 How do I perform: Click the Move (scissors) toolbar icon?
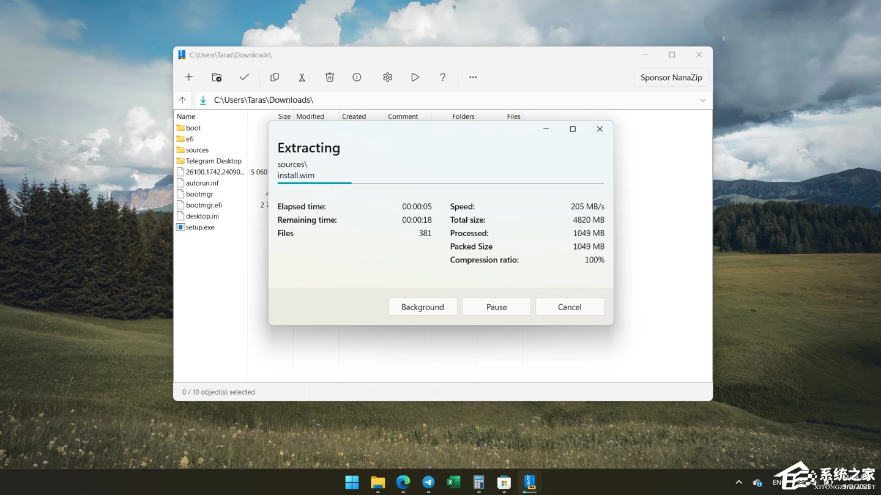(x=302, y=77)
